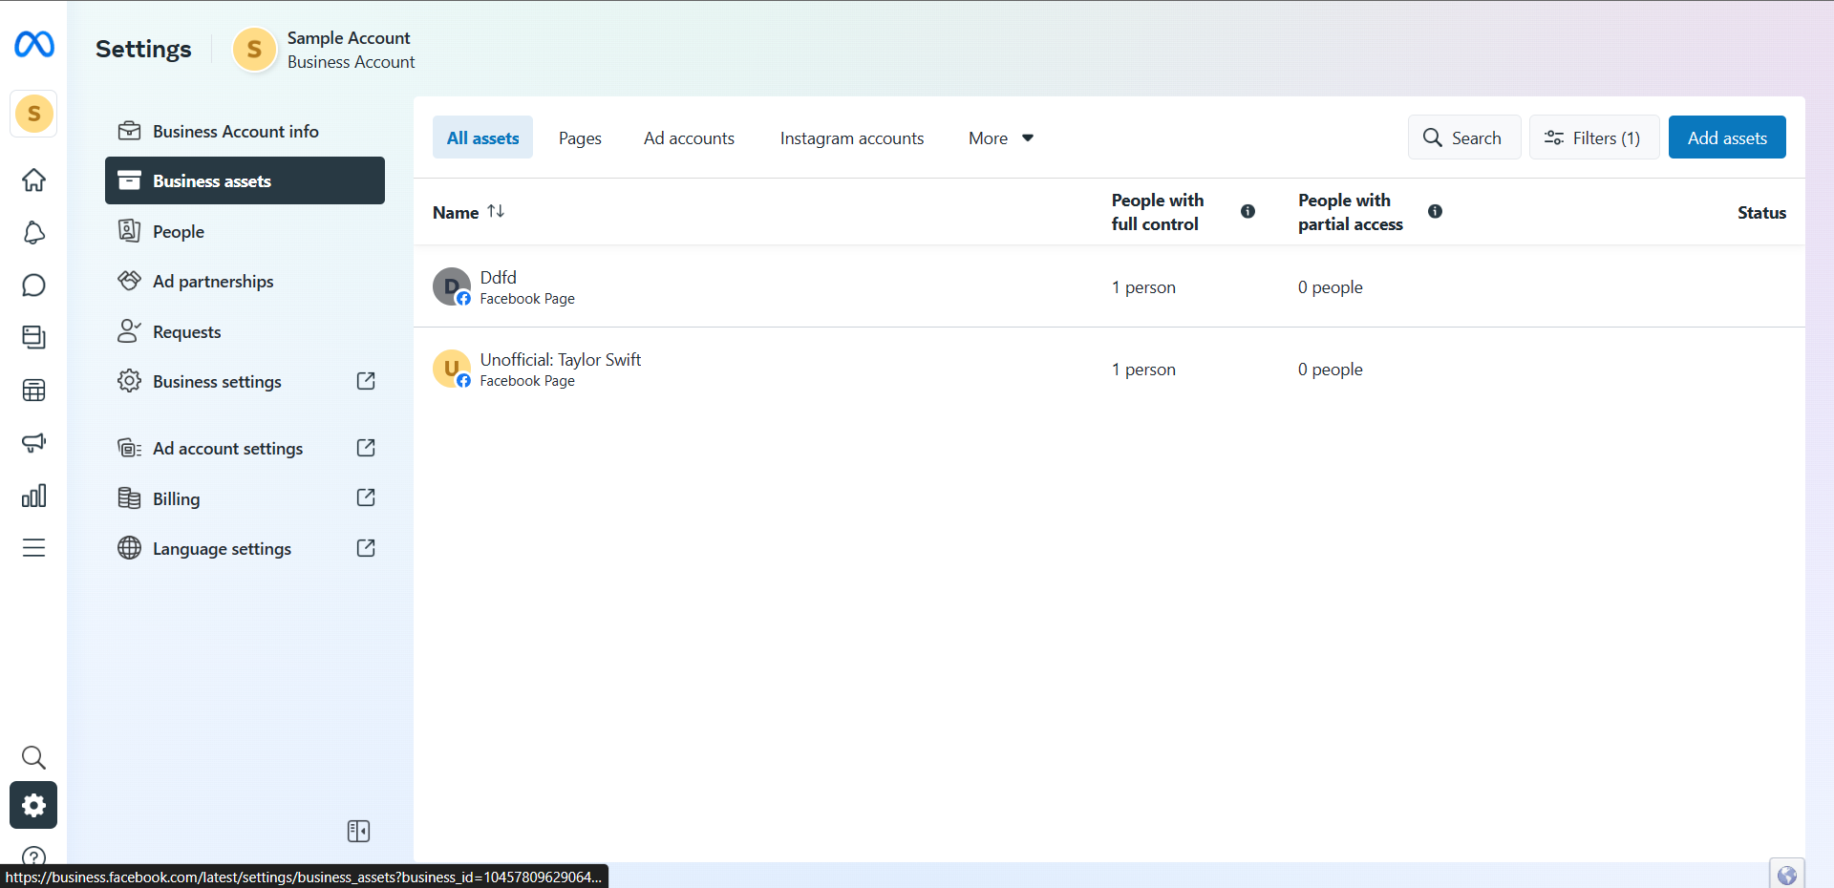Click '1 person' in the Ddfd row

pyautogui.click(x=1143, y=287)
